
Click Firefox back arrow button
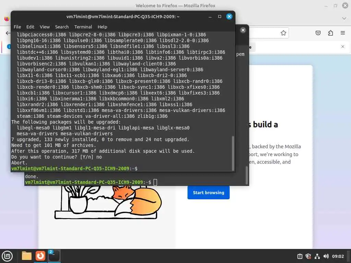coord(8,33)
